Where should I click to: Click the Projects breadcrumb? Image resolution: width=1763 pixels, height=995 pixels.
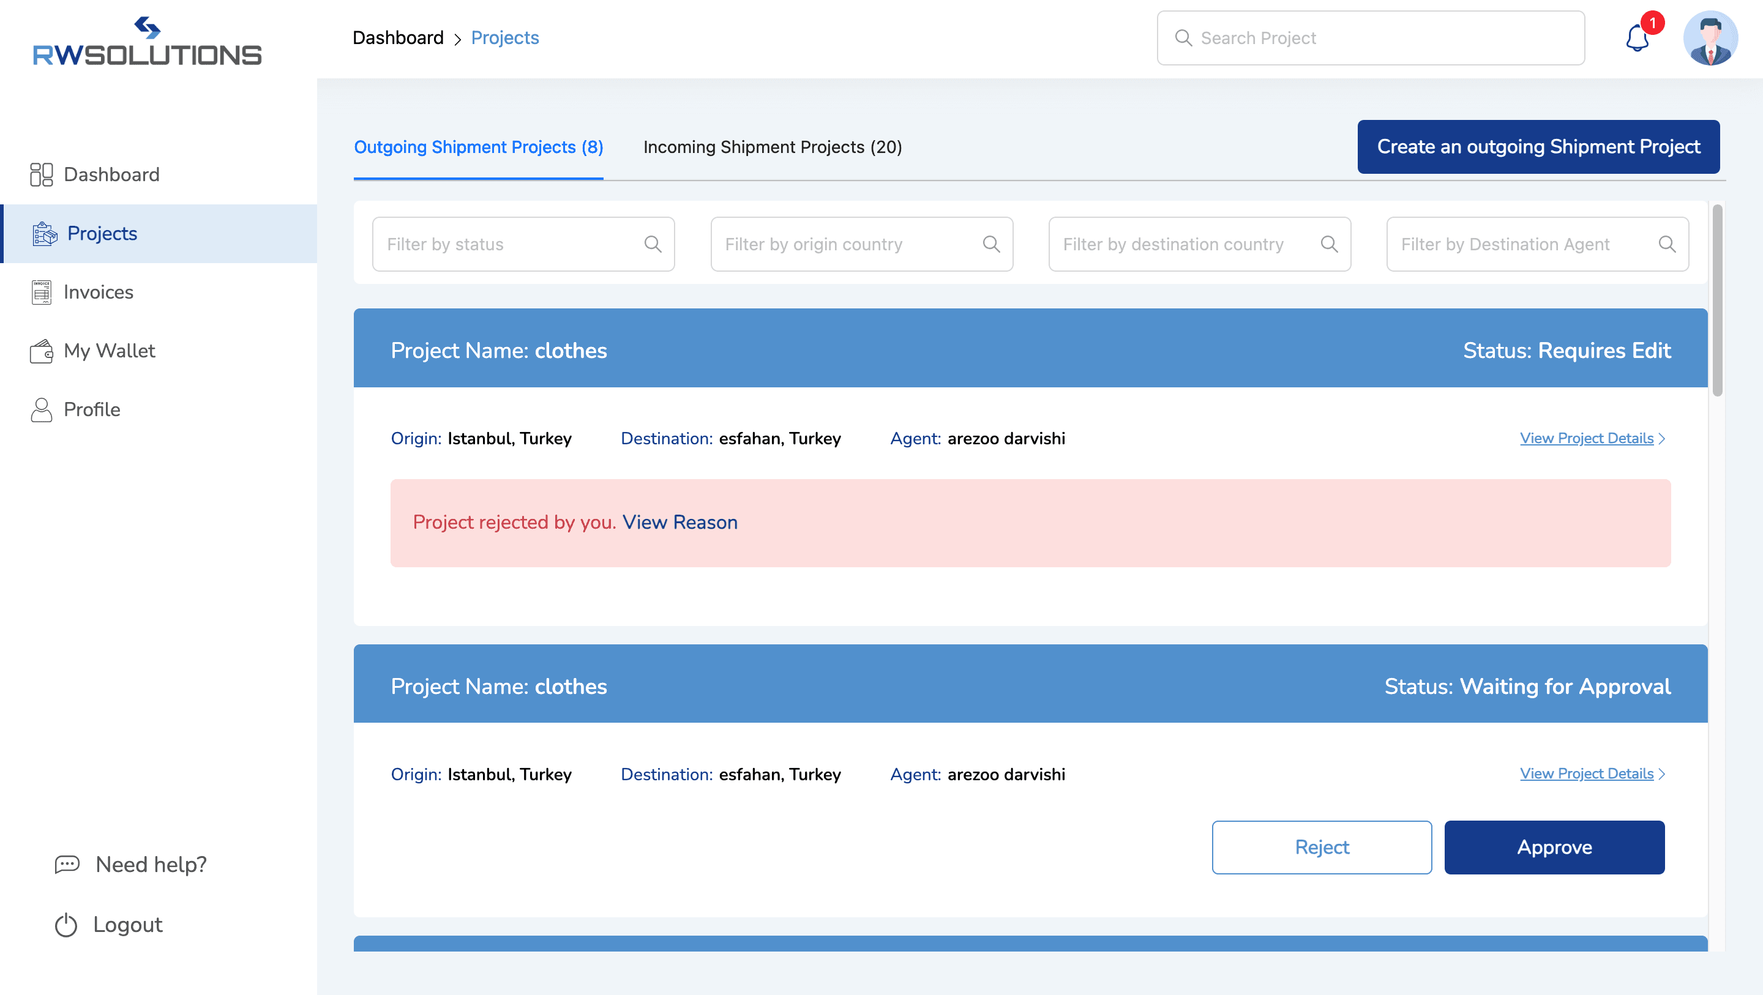coord(504,38)
